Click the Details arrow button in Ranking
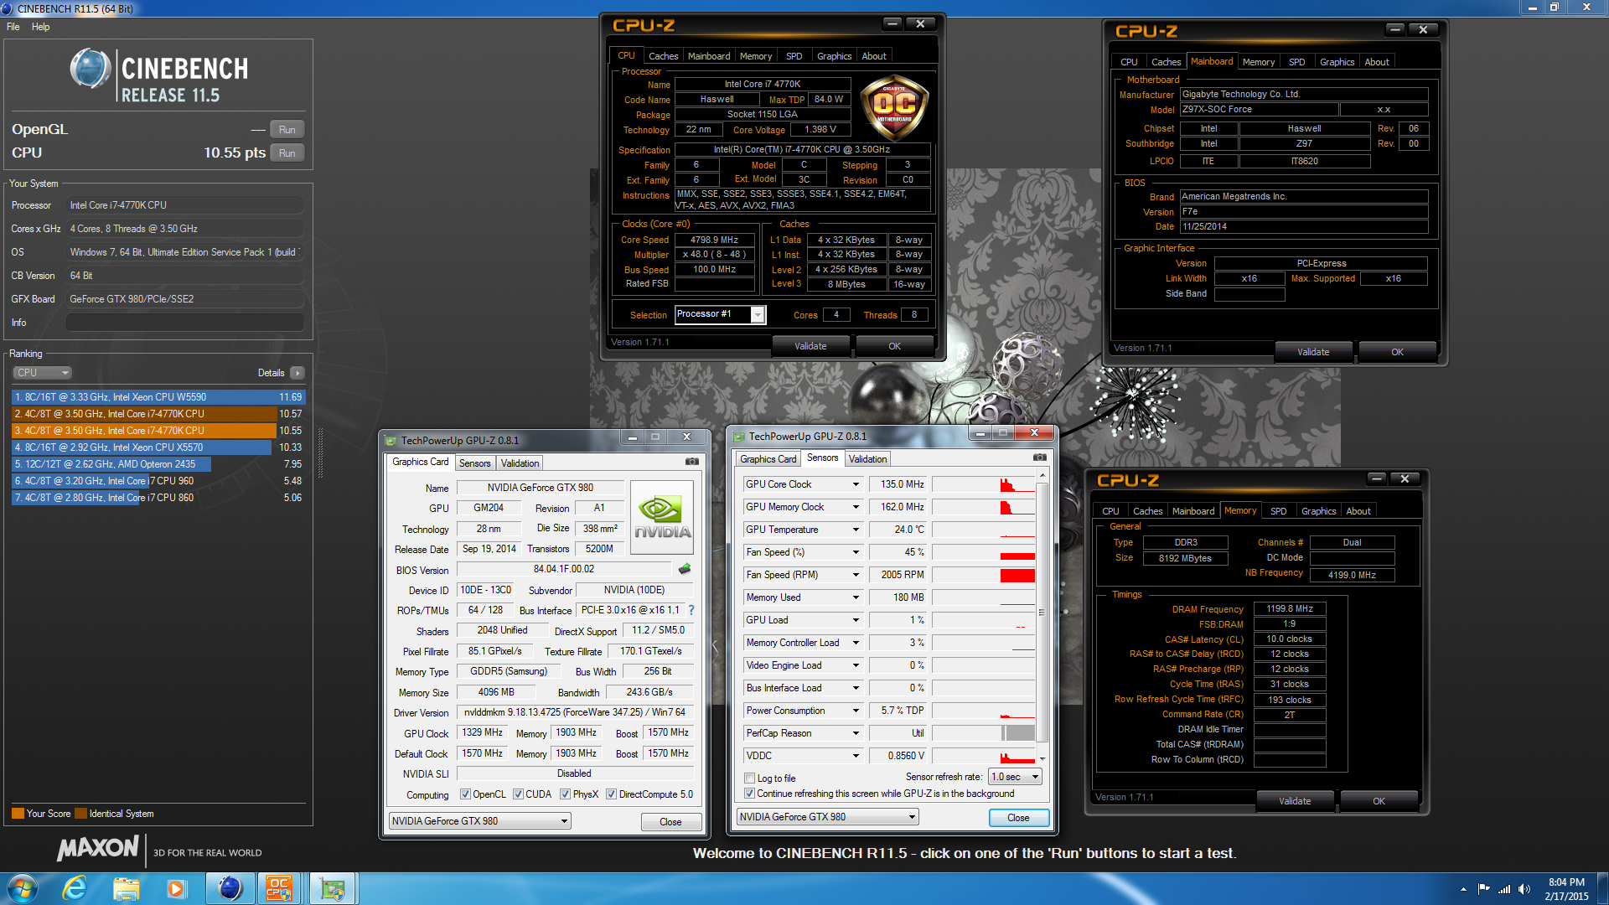This screenshot has height=905, width=1609. click(x=297, y=373)
